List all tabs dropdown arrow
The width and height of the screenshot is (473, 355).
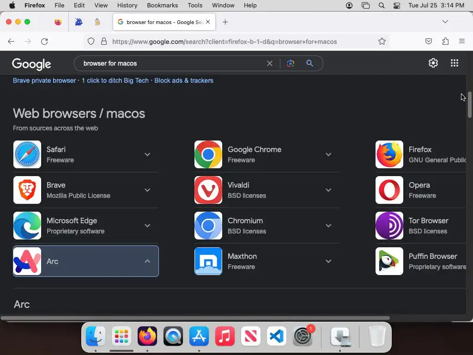click(x=445, y=22)
